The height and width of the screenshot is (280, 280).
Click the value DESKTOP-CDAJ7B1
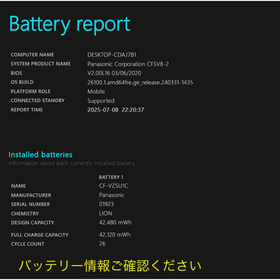click(112, 55)
